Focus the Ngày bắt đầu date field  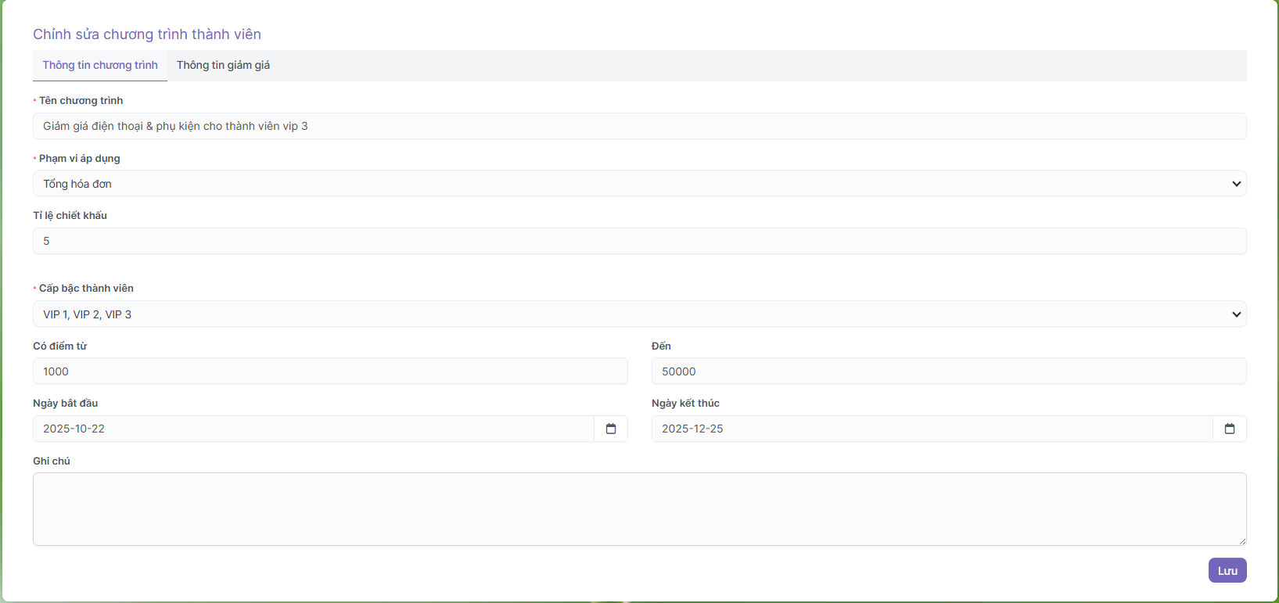click(313, 429)
